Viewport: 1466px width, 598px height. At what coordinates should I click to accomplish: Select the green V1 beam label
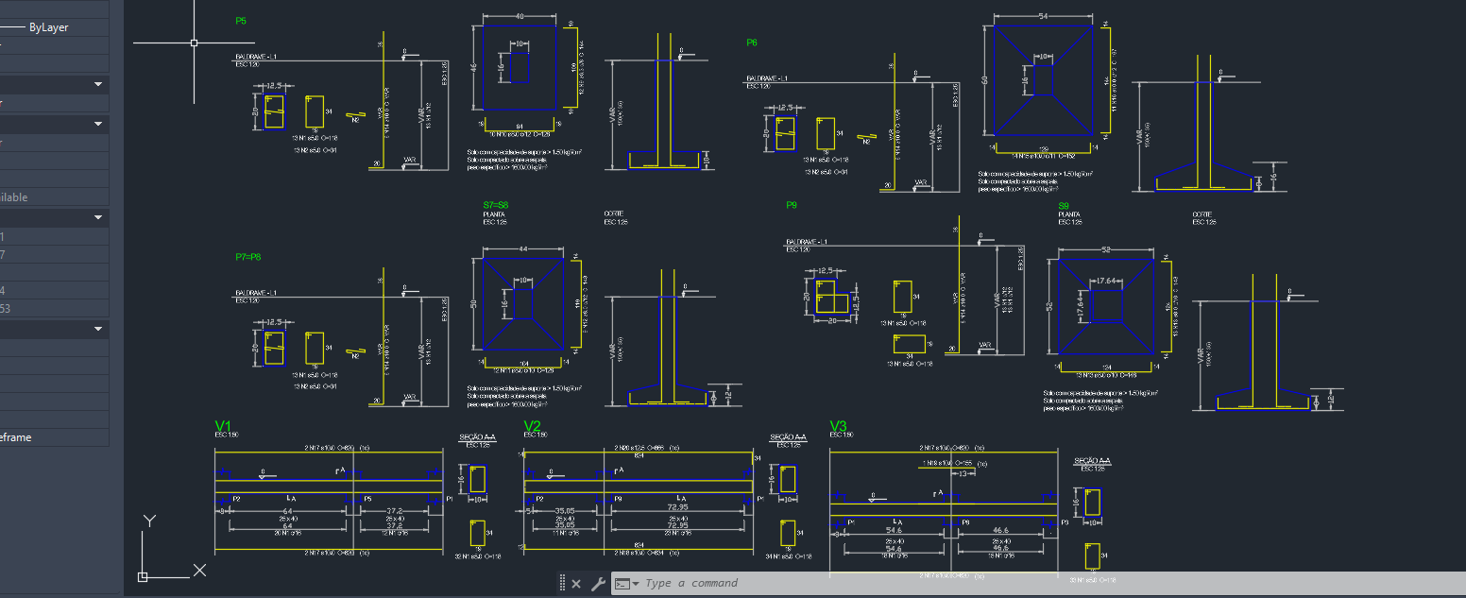[223, 426]
